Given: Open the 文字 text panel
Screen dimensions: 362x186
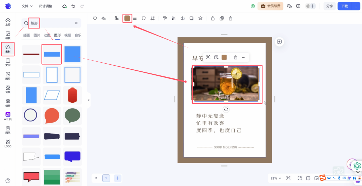Looking at the screenshot, I should pos(8,62).
